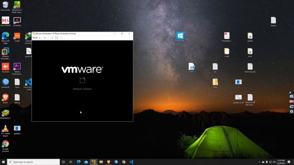Select the token bypass file on desktop
The height and width of the screenshot is (165, 294).
[250, 68]
